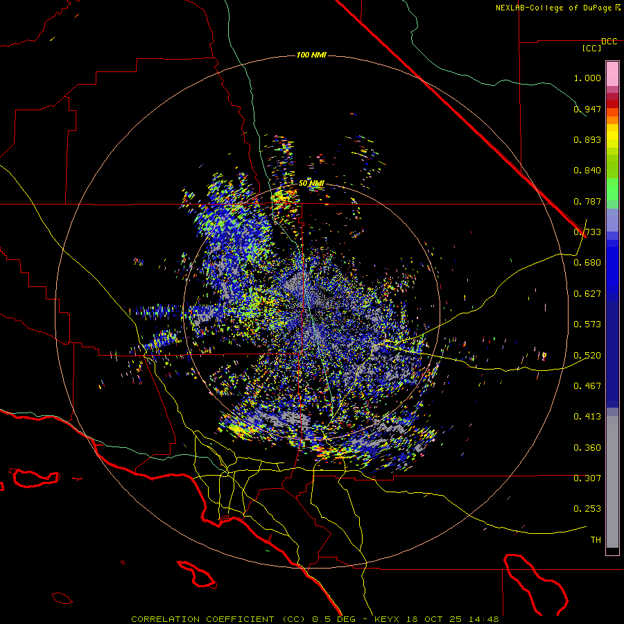Screen dimensions: 624x624
Task: Click the 0.467 color scale value
Action: pos(587,386)
